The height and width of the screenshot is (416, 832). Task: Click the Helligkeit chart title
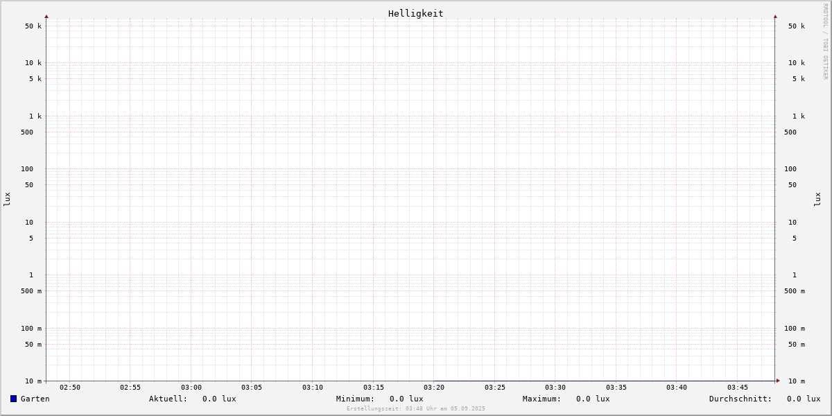[415, 13]
